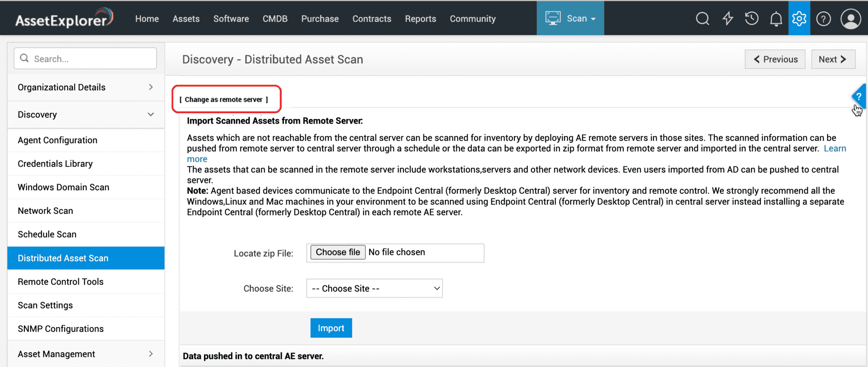Screen dimensions: 868x367
Task: Open the user profile avatar icon
Action: point(851,19)
